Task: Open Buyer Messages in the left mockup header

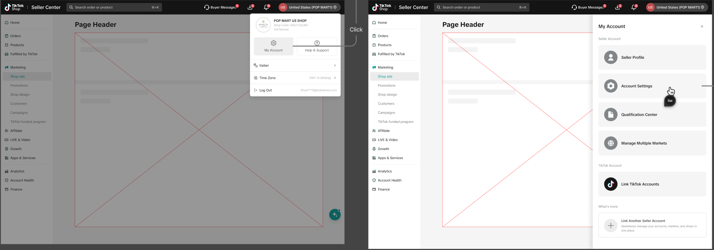Action: (221, 7)
